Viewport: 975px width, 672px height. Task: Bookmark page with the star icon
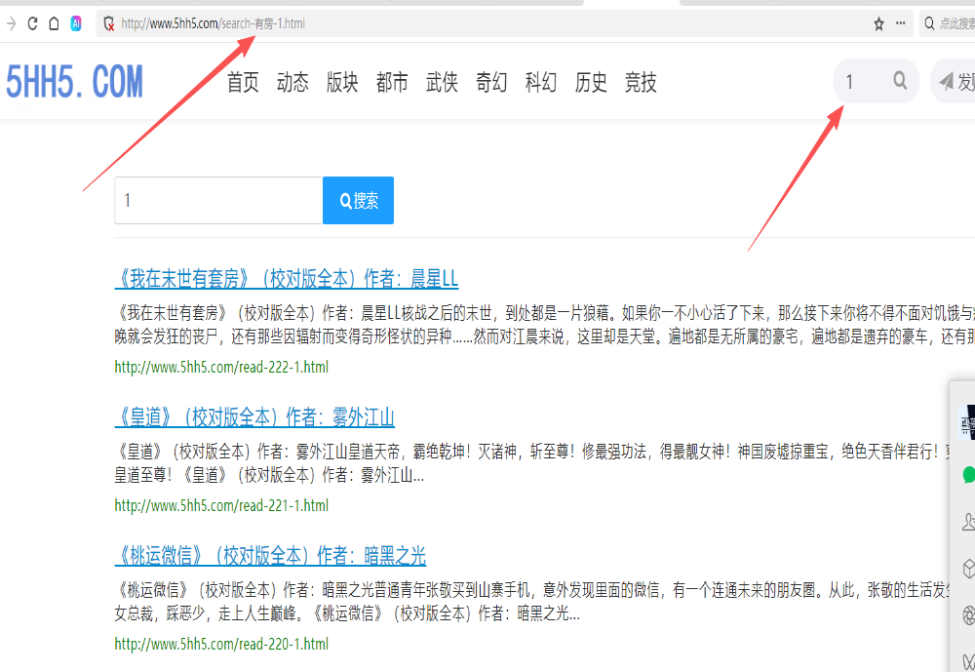[x=878, y=23]
